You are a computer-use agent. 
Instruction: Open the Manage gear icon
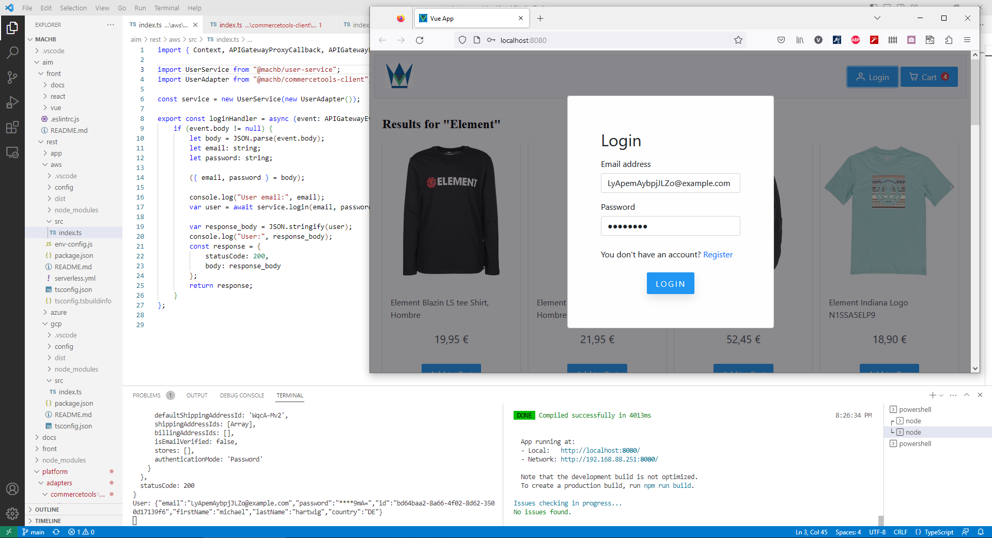coord(12,514)
